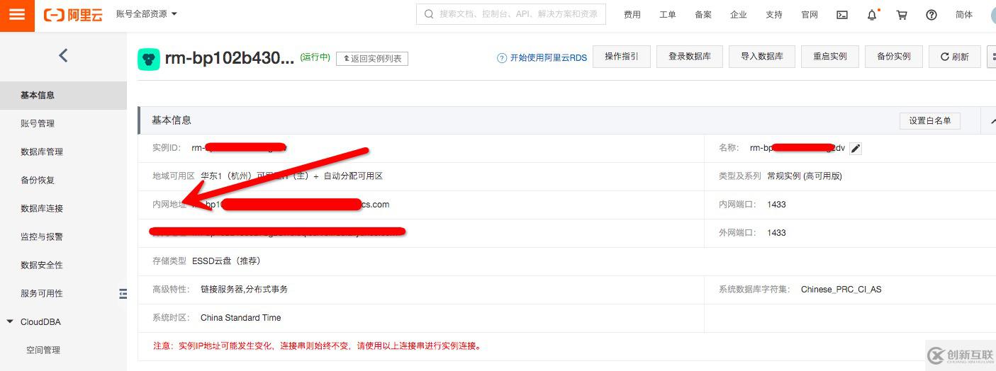Screen dimensions: 996x371
Task: Open the 支持 menu
Action: click(x=774, y=15)
